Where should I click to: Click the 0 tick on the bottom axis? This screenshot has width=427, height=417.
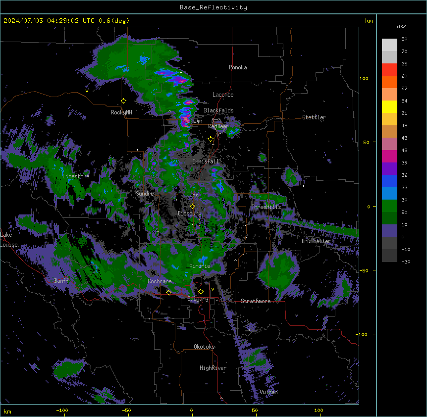point(191,410)
